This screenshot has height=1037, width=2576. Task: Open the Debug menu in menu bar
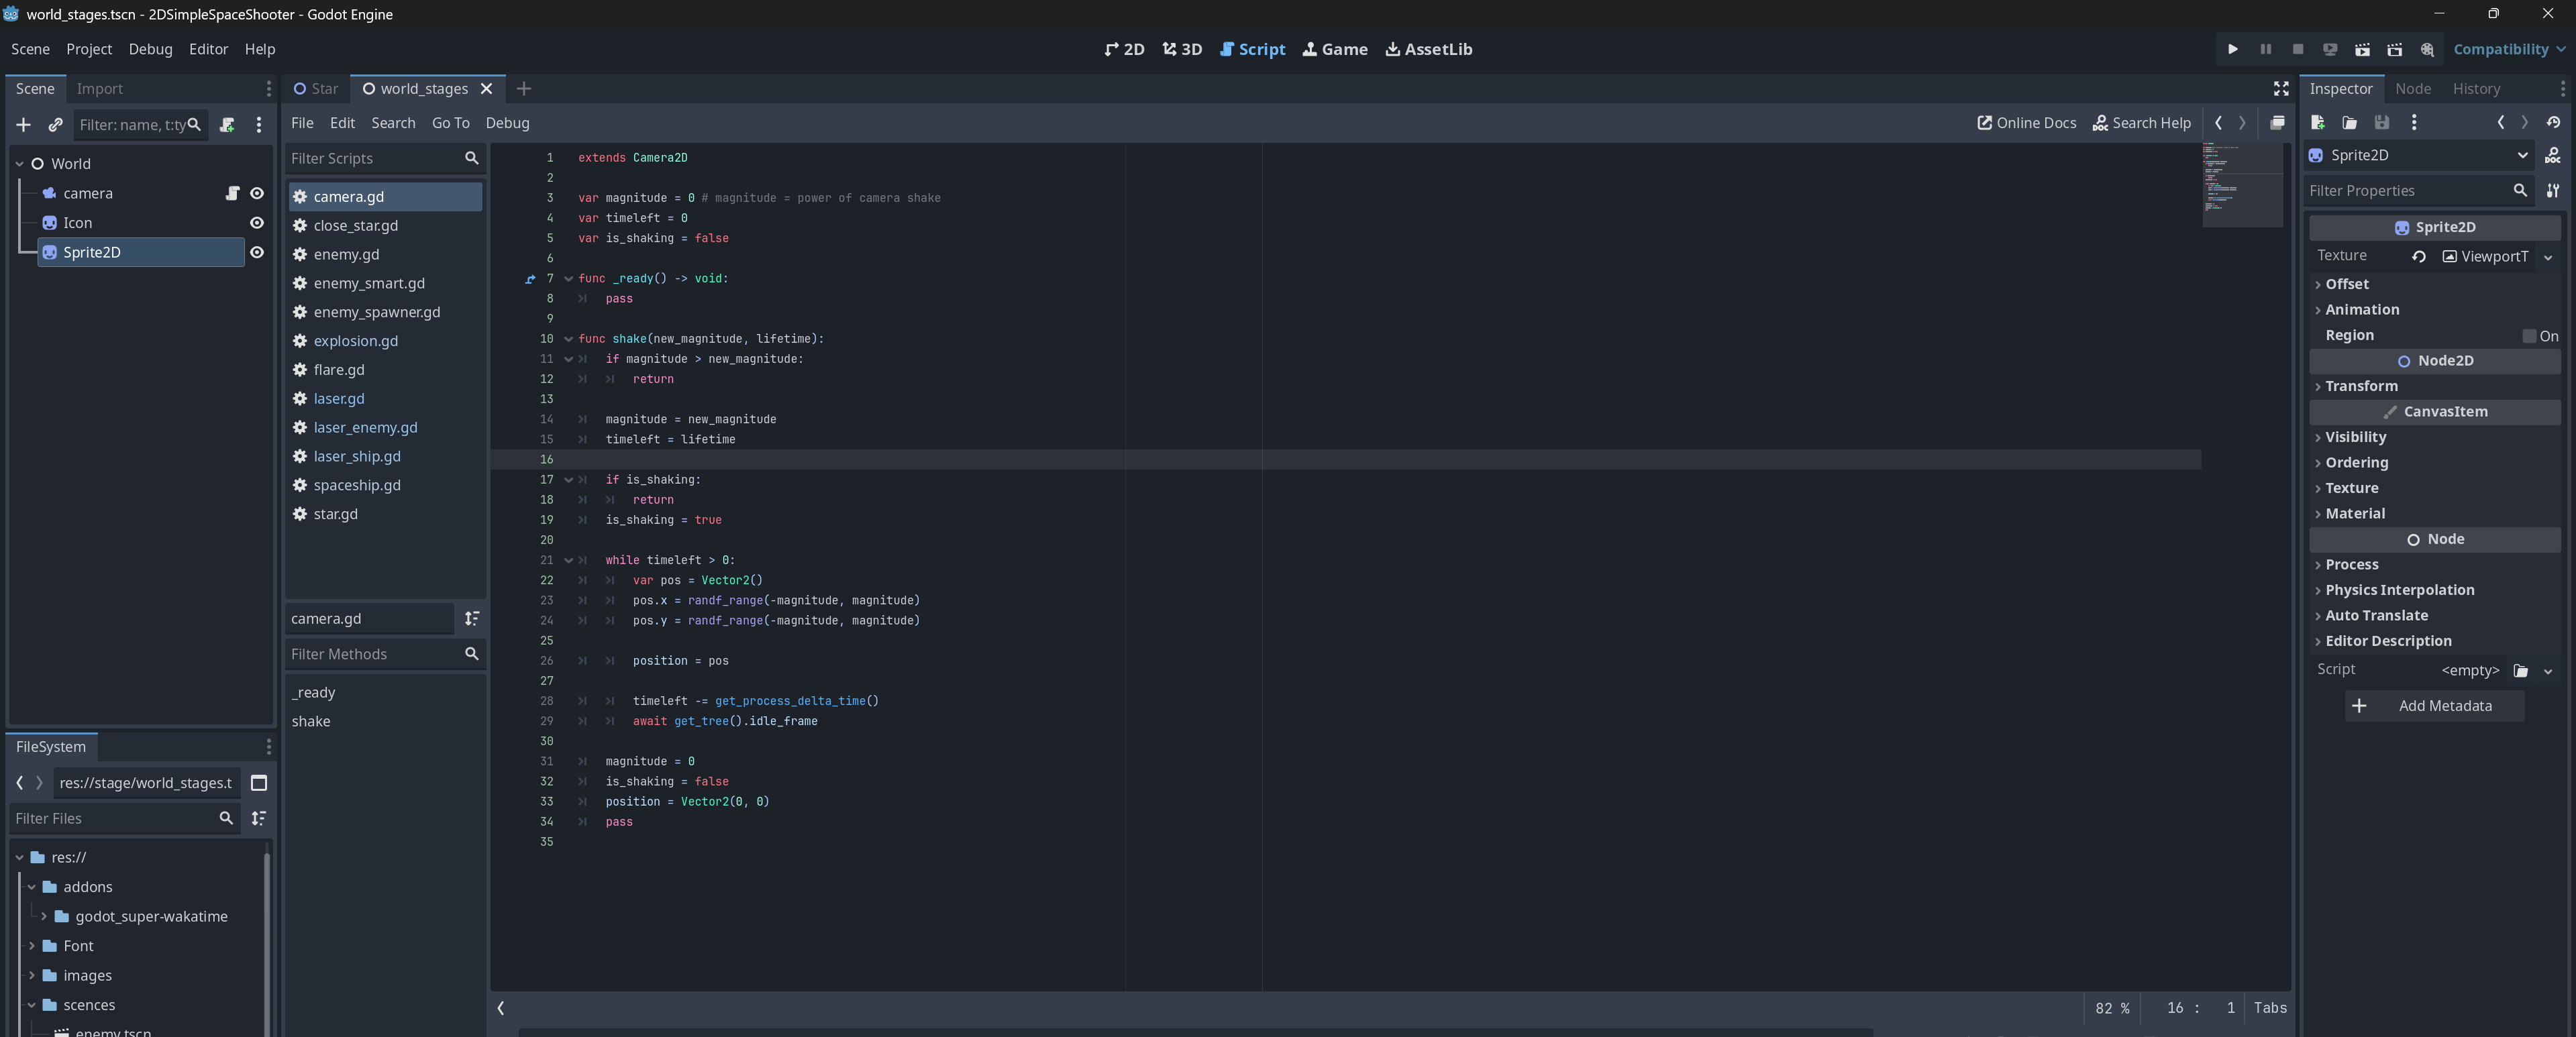tap(150, 49)
